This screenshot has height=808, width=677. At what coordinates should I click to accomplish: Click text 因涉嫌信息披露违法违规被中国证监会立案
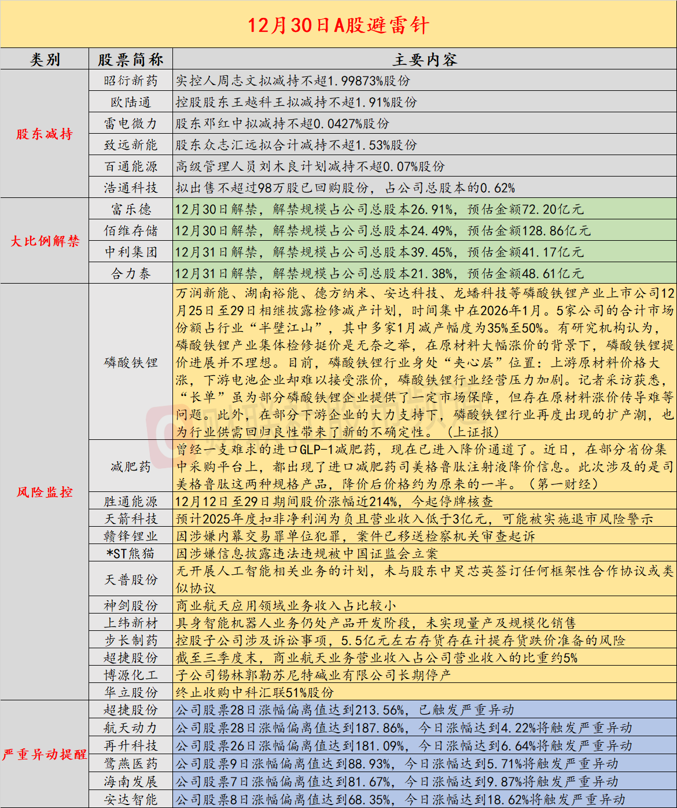click(307, 553)
